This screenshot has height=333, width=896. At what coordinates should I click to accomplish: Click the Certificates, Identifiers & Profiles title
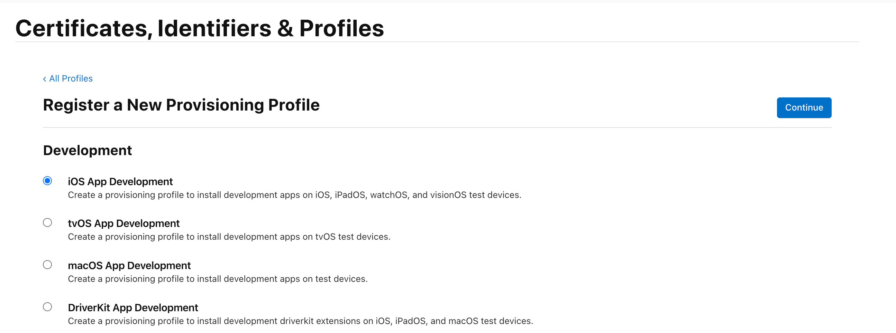(199, 28)
